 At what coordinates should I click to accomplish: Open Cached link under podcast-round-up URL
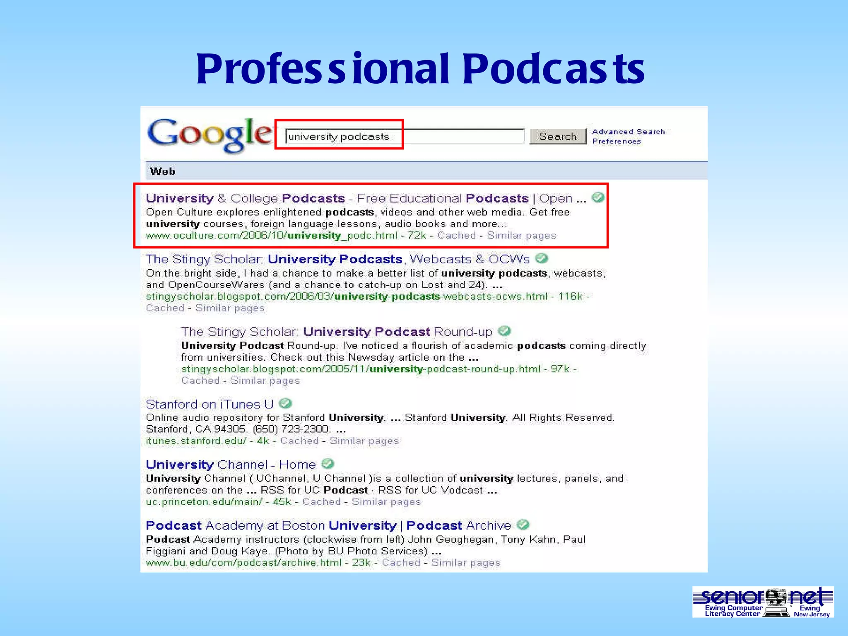[200, 381]
